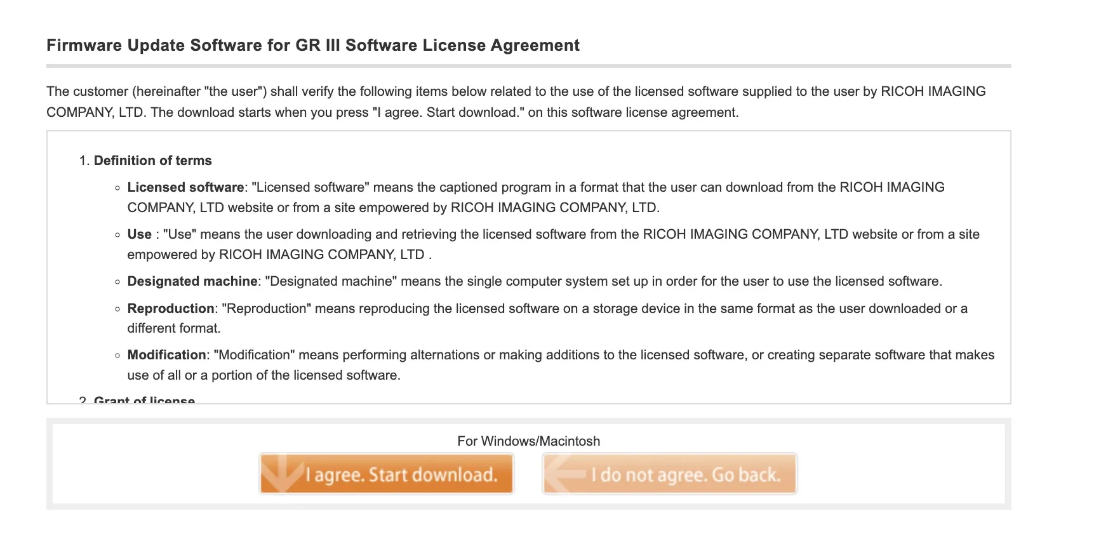
Task: Click 'I do not agree. Go back.' button
Action: (670, 474)
